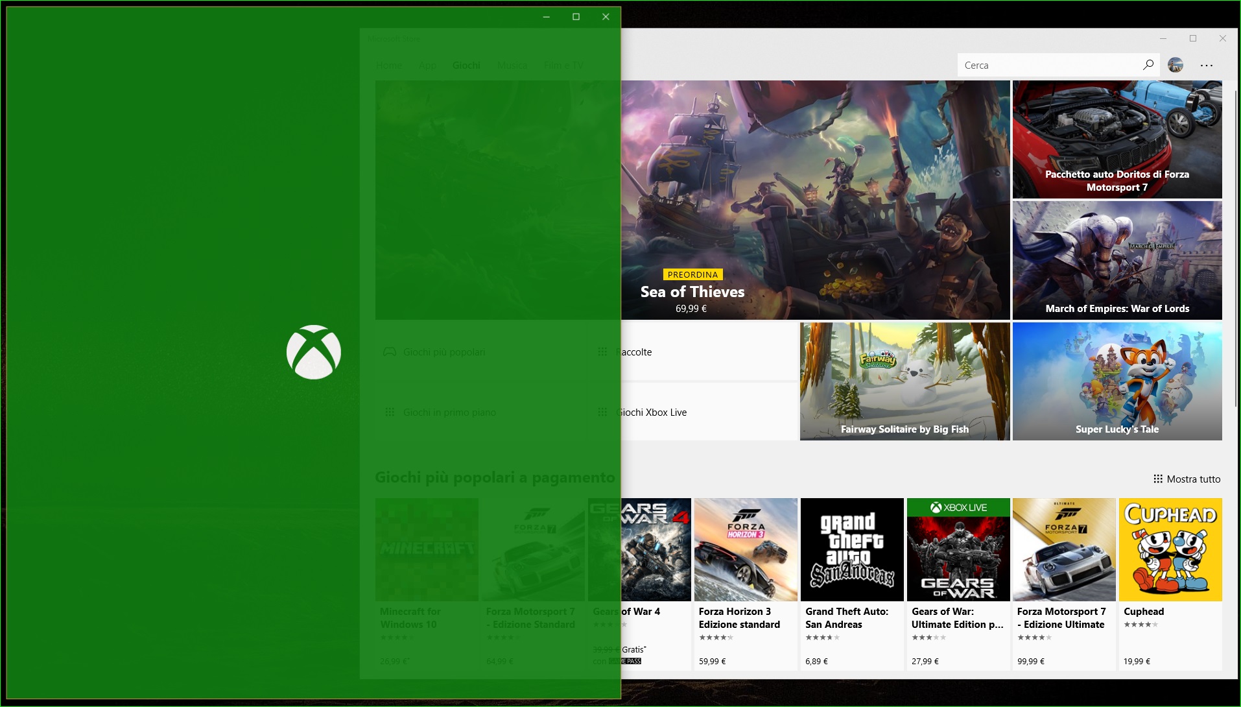The image size is (1241, 707).
Task: Open Grand Theft Auto: San Andreas card
Action: [852, 584]
